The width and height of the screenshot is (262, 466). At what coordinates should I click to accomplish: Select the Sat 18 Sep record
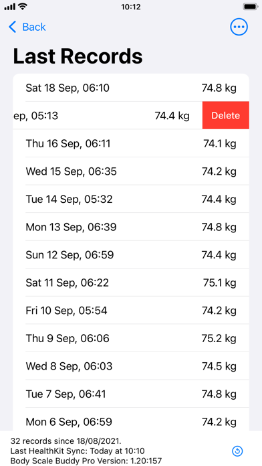pyautogui.click(x=131, y=88)
